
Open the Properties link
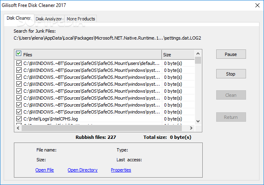click(x=121, y=170)
